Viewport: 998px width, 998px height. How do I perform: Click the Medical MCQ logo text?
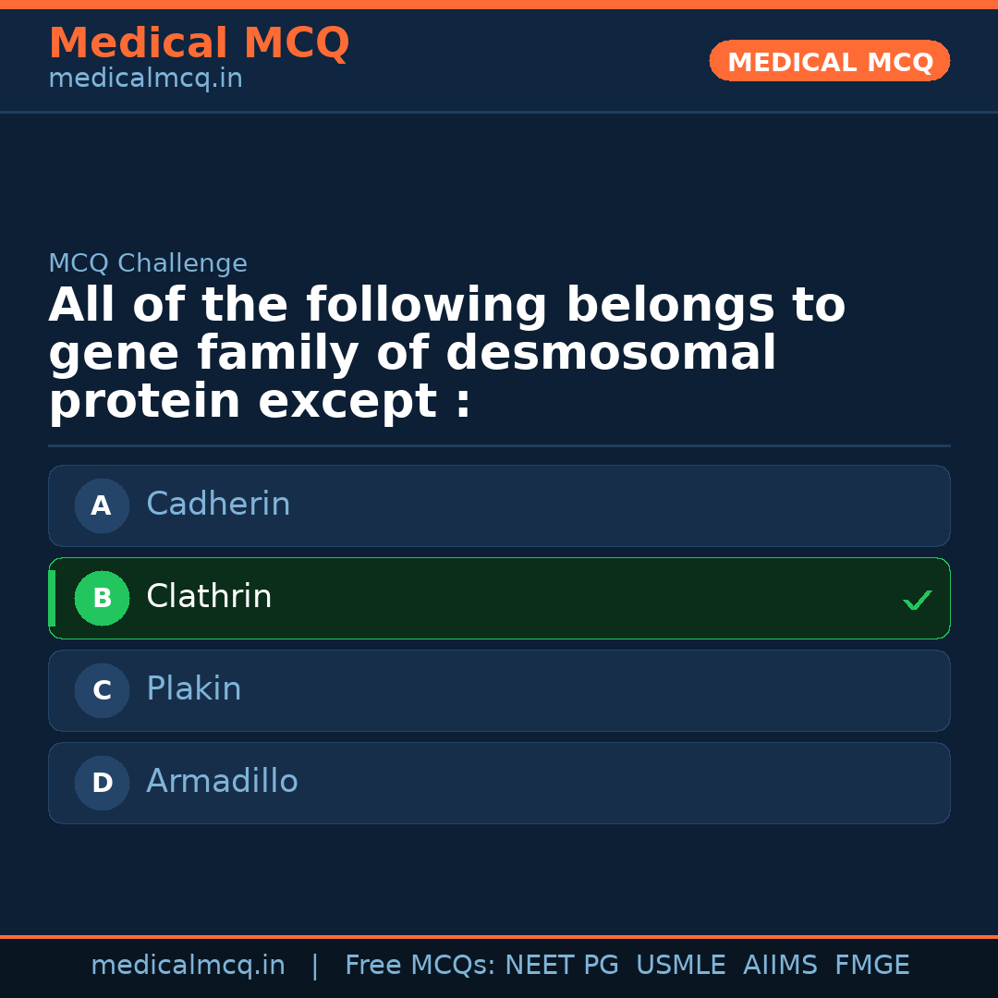coord(199,43)
